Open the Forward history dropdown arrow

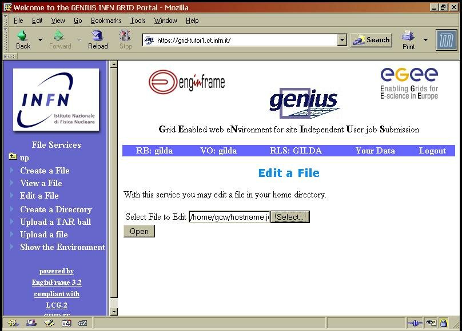79,39
